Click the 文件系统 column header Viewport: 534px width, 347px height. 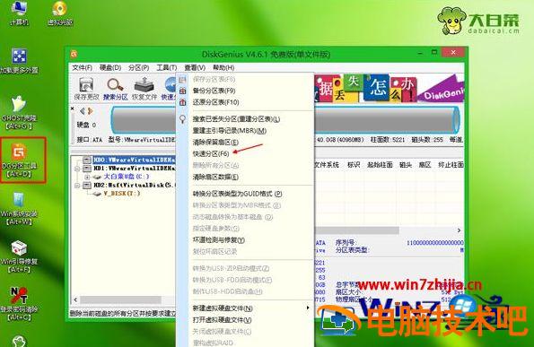point(326,165)
